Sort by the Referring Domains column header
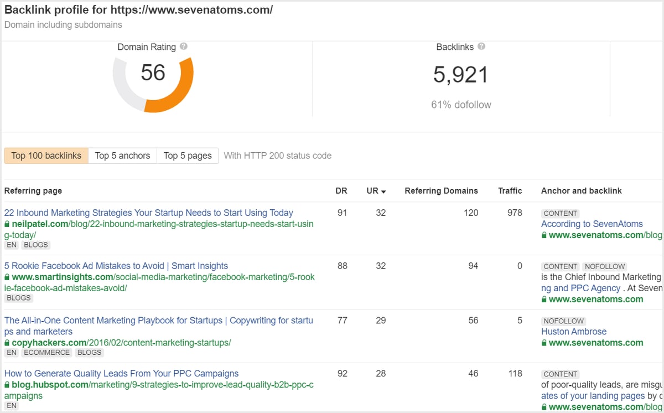Screen dimensions: 664x413 click(x=441, y=190)
